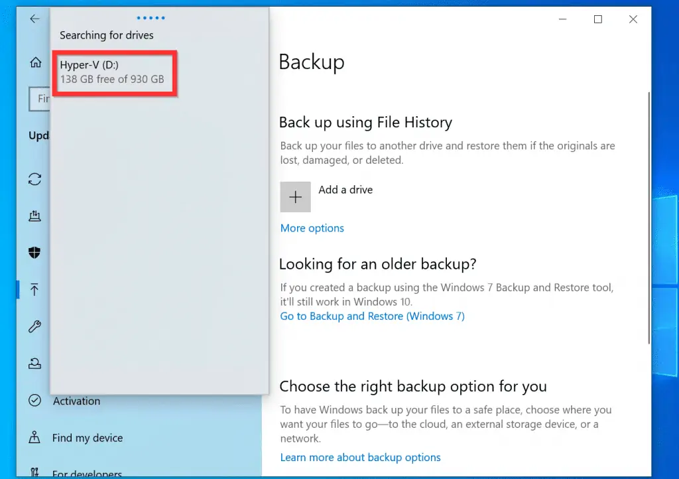Click the Find a setting search box
This screenshot has height=479, width=679.
coord(40,99)
